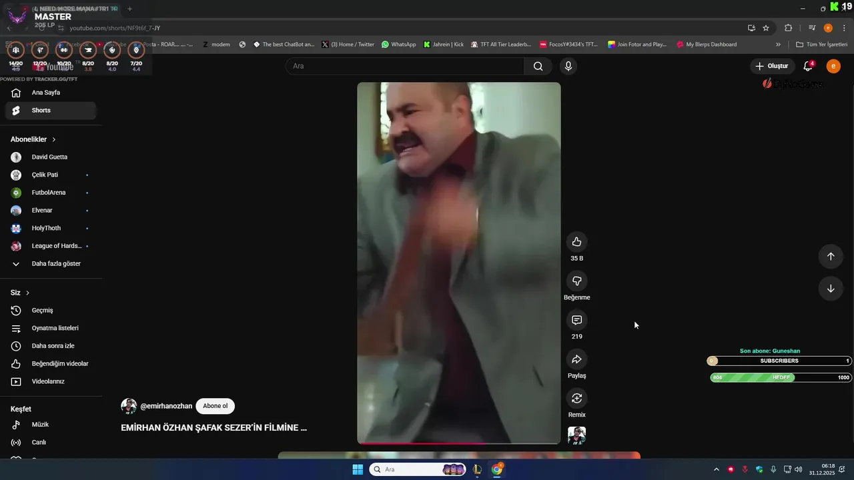Screen dimensions: 854x480
Task: Pause the Short by clicking the video
Action: tap(458, 263)
